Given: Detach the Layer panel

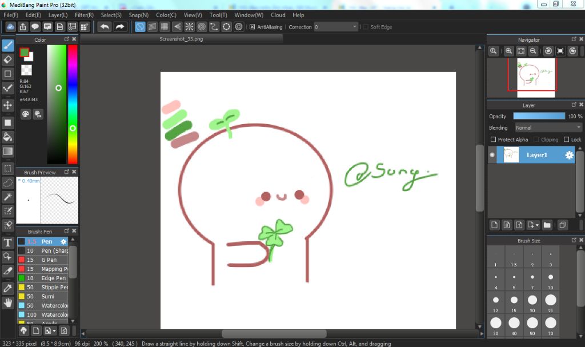Looking at the screenshot, I should [x=574, y=105].
